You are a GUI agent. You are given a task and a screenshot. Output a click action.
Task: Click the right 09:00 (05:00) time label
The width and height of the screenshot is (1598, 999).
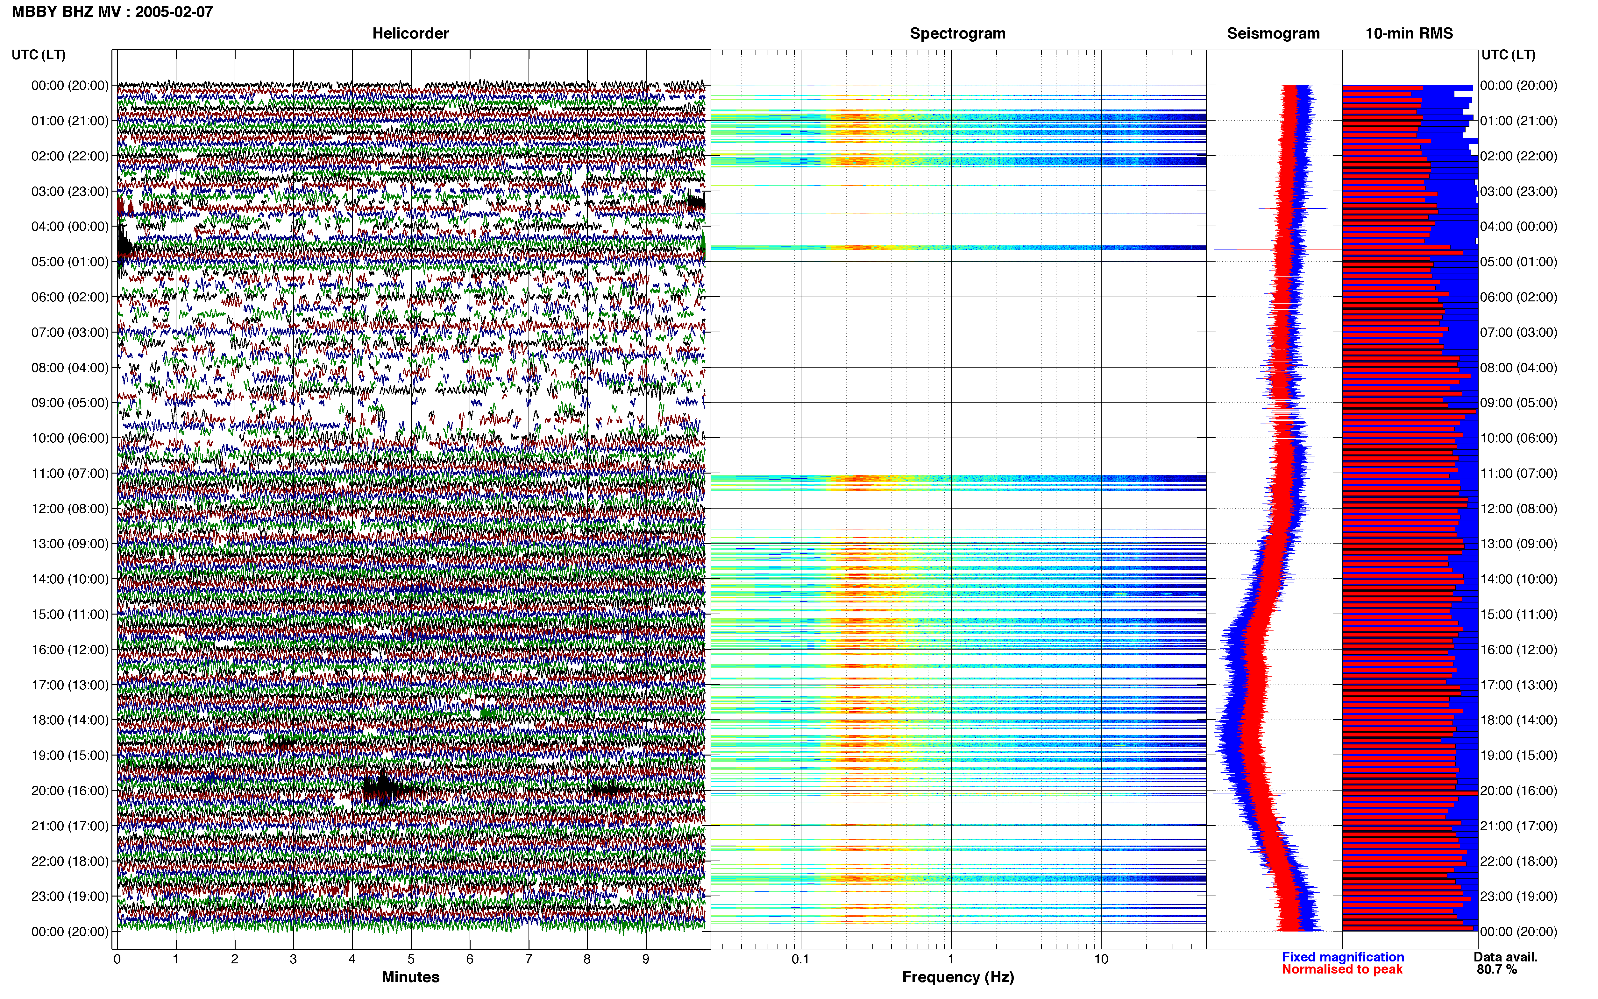pyautogui.click(x=1519, y=402)
